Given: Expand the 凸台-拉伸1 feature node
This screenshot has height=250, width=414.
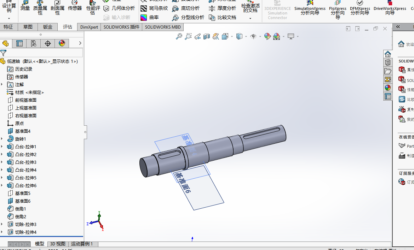Looking at the screenshot, I should (2, 147).
